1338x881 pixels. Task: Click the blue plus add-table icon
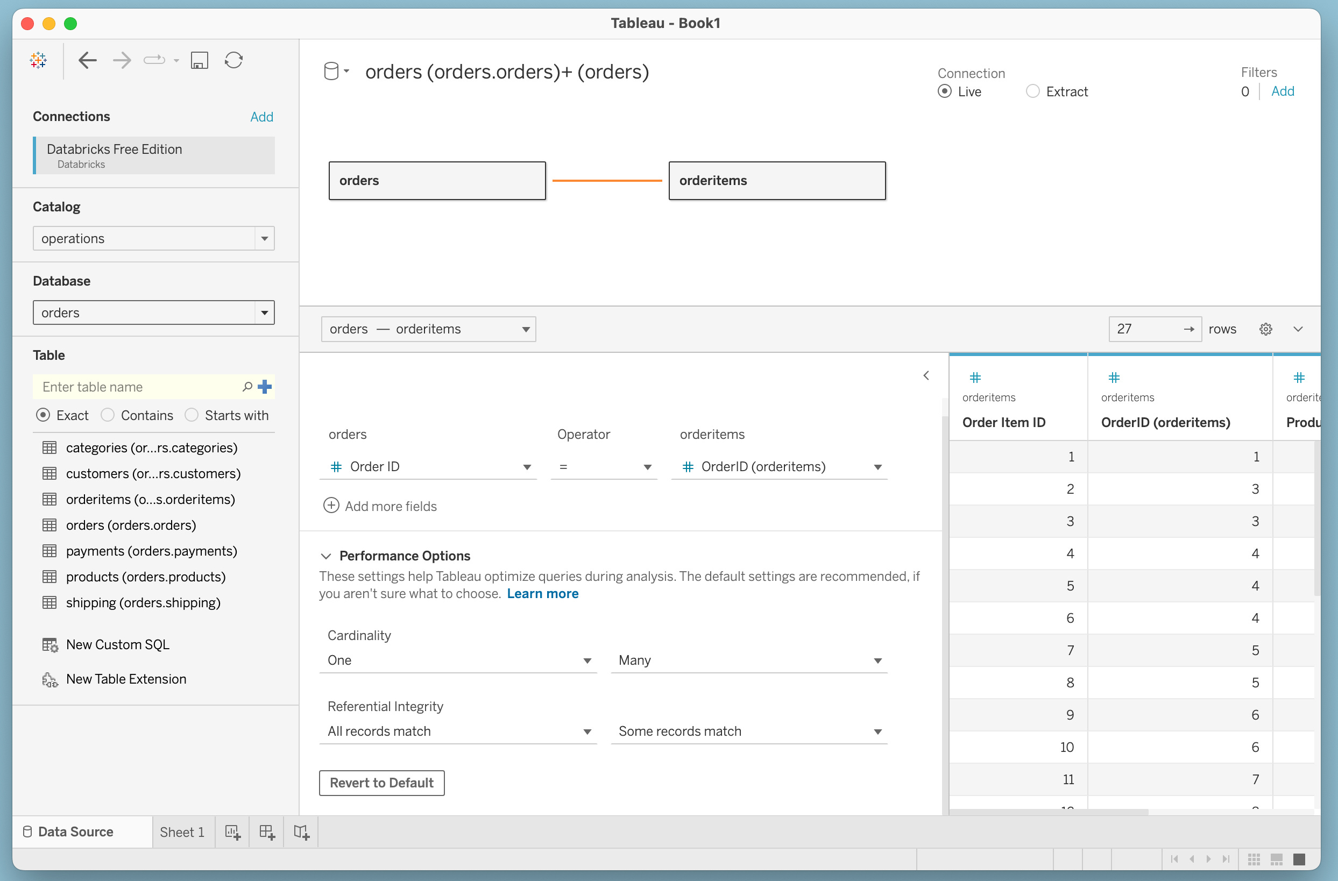265,387
